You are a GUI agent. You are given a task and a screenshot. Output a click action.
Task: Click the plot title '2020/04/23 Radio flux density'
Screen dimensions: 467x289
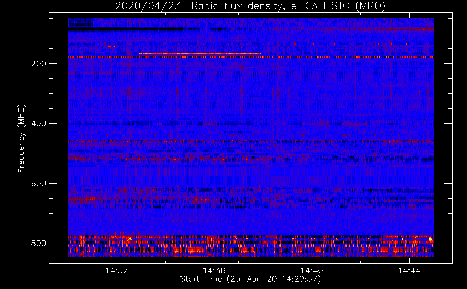click(x=251, y=6)
